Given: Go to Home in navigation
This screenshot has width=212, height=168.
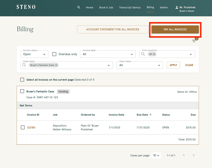Looking at the screenshot, I should pos(89,7).
